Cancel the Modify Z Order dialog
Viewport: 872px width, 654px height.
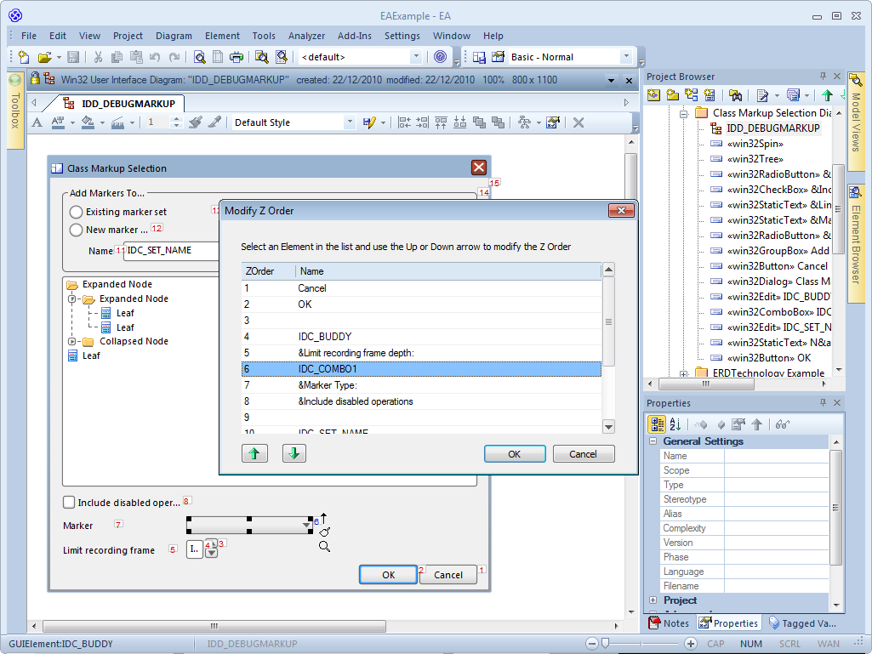click(x=584, y=453)
